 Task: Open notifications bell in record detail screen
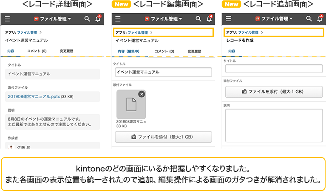pyautogui.click(x=98, y=19)
